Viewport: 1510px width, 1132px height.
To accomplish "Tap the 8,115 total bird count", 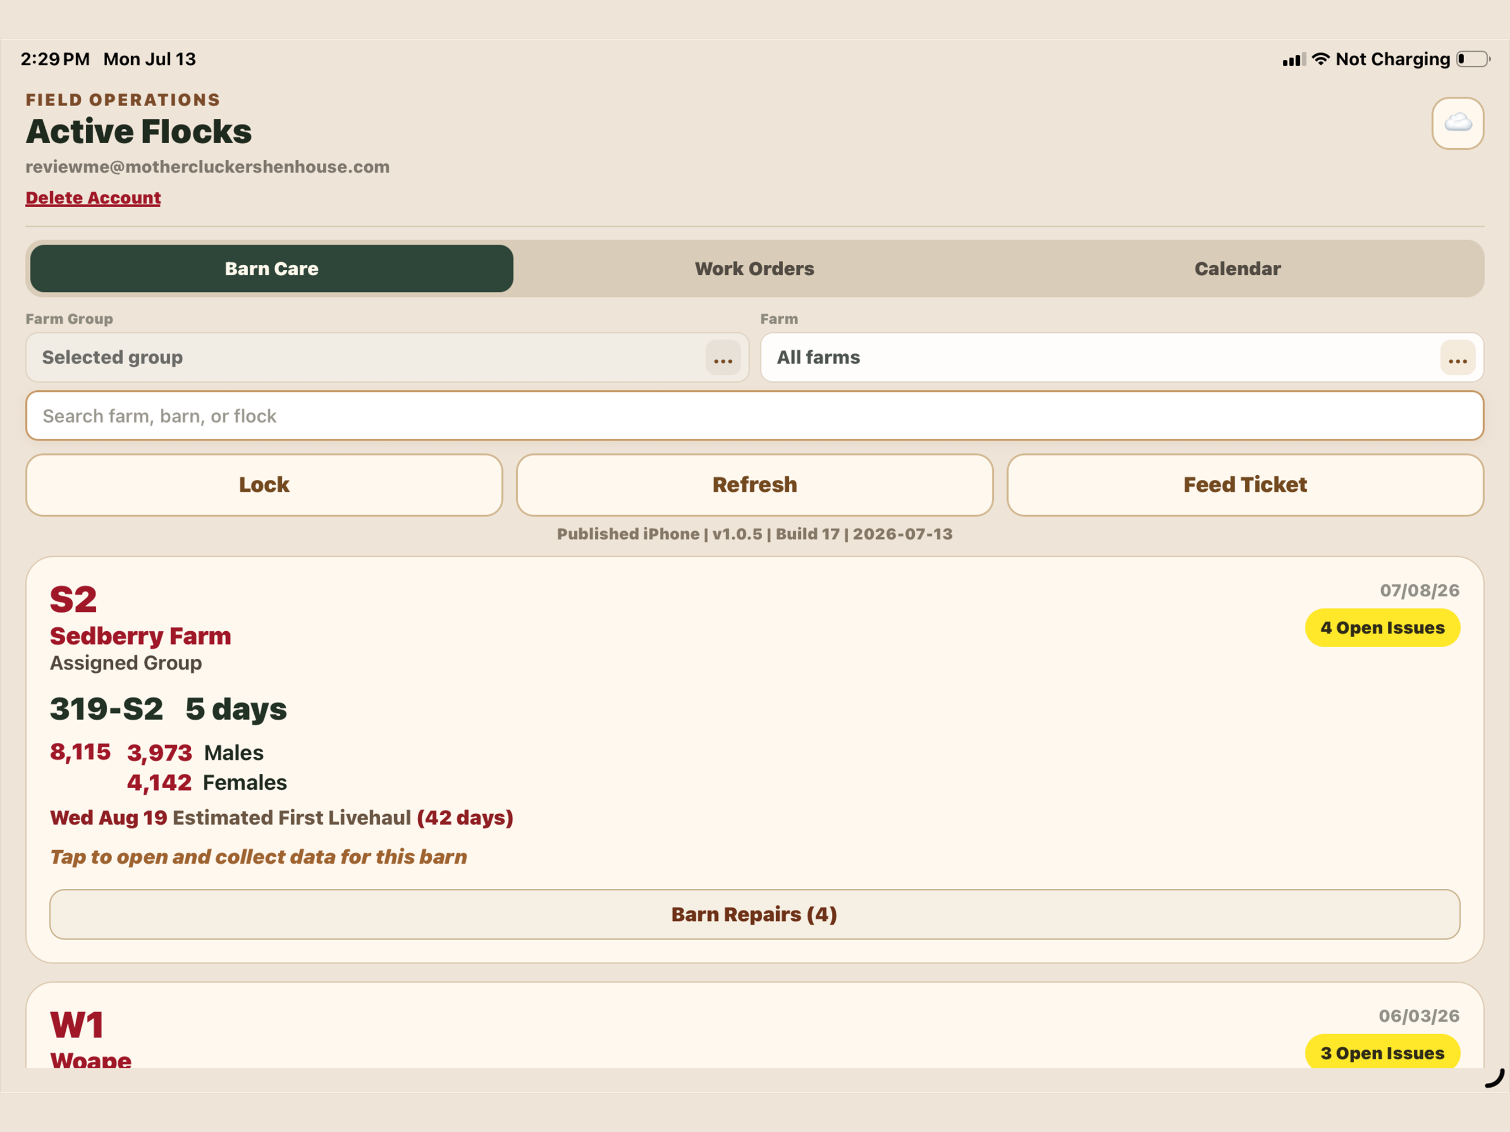I will (x=80, y=752).
